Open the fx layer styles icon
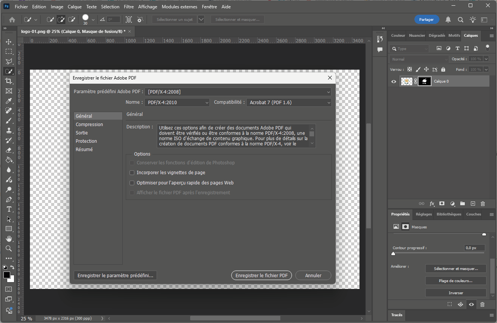 432,204
